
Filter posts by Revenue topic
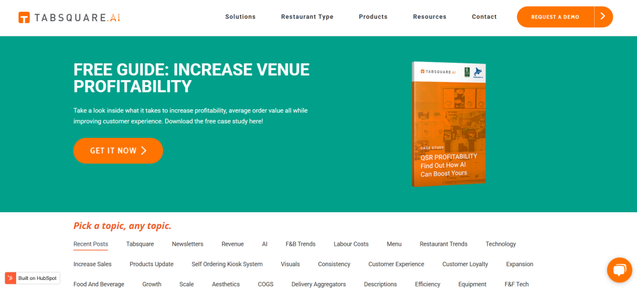233,244
